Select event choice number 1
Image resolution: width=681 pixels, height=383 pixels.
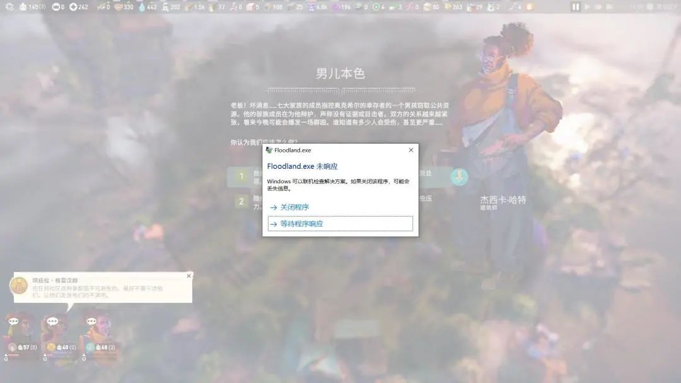240,176
